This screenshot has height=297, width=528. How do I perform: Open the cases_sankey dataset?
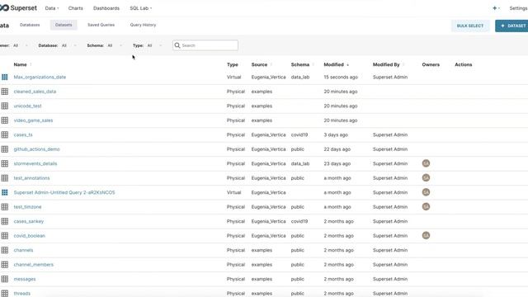click(29, 221)
